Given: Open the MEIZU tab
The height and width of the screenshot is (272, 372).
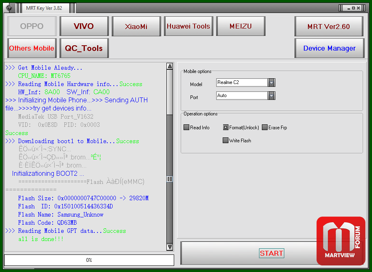Looking at the screenshot, I should pyautogui.click(x=241, y=26).
